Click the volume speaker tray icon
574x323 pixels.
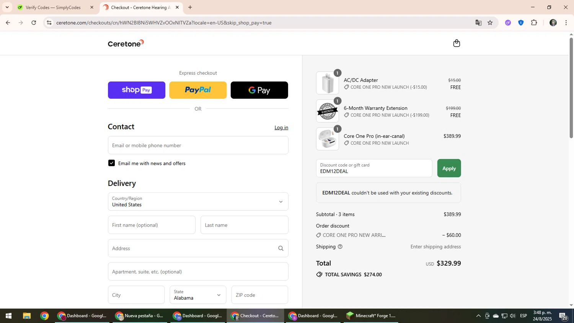point(513,316)
